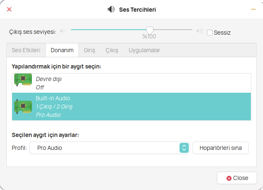
Task: Open the Uygulamalar tab
Action: tap(144, 50)
